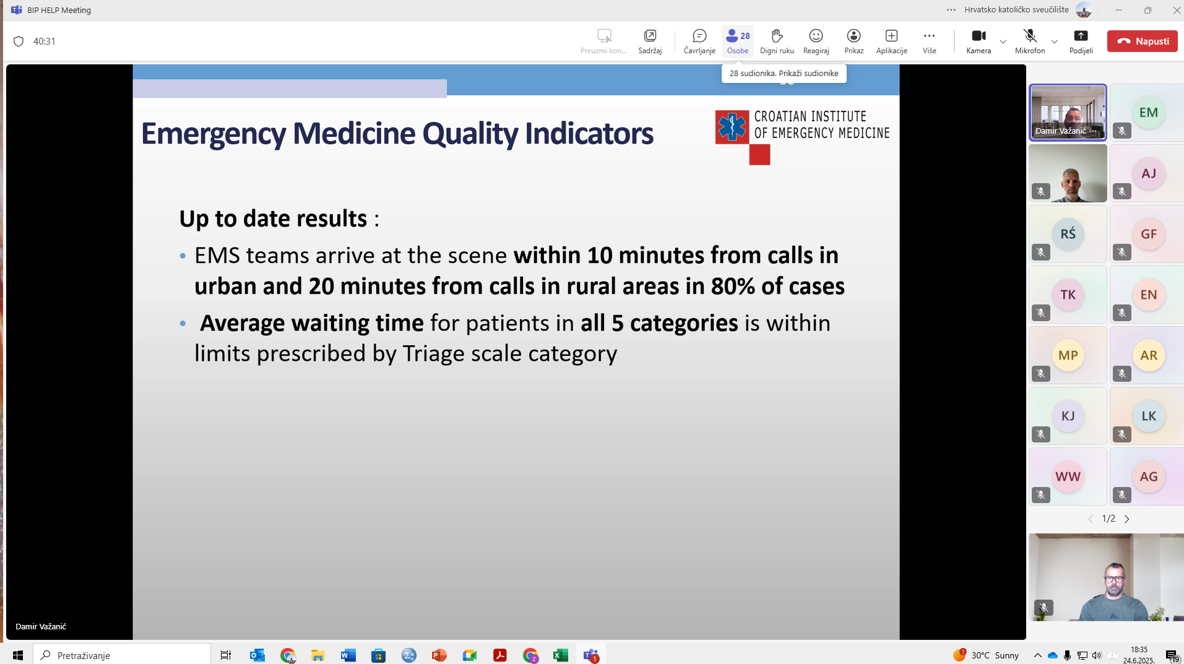Share screen with Podijeli button
The image size is (1184, 664).
click(x=1081, y=41)
